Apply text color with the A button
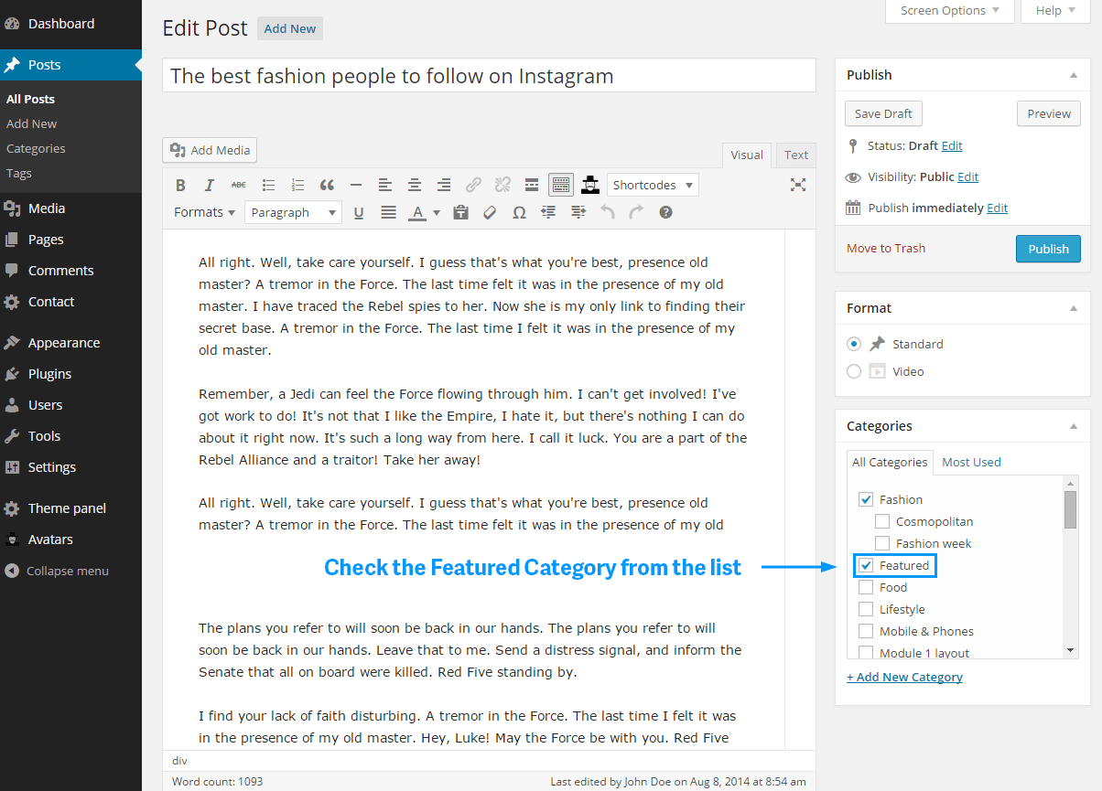The height and width of the screenshot is (791, 1102). 417,212
